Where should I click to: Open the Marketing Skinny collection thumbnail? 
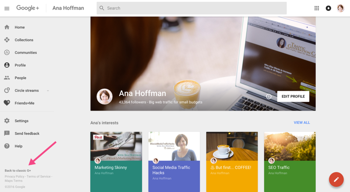point(116,146)
